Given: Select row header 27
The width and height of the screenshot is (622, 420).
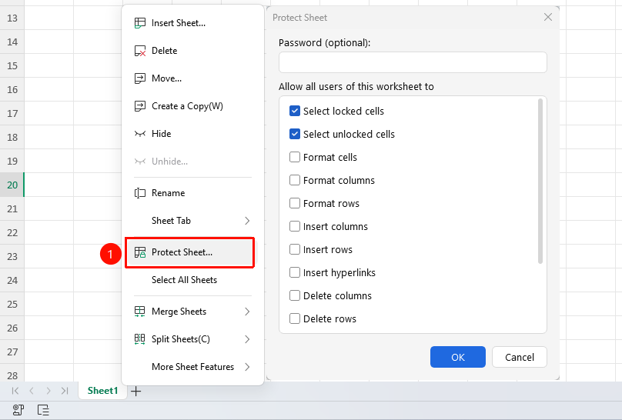Looking at the screenshot, I should 12,352.
